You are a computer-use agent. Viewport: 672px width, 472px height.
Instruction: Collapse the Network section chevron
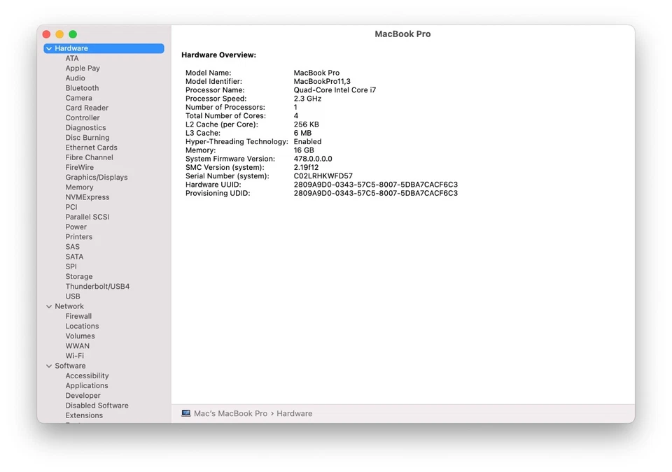click(48, 306)
